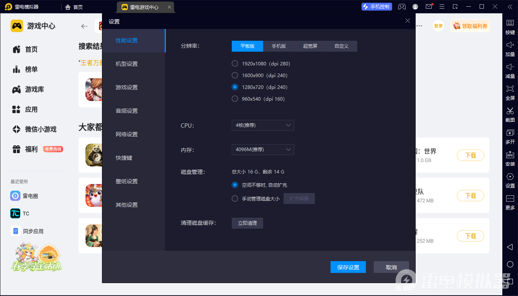
Task: Click the top-right menu hamburger icon
Action: pyautogui.click(x=442, y=7)
